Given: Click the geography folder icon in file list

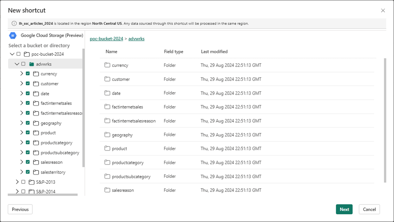Looking at the screenshot, I should (x=107, y=135).
